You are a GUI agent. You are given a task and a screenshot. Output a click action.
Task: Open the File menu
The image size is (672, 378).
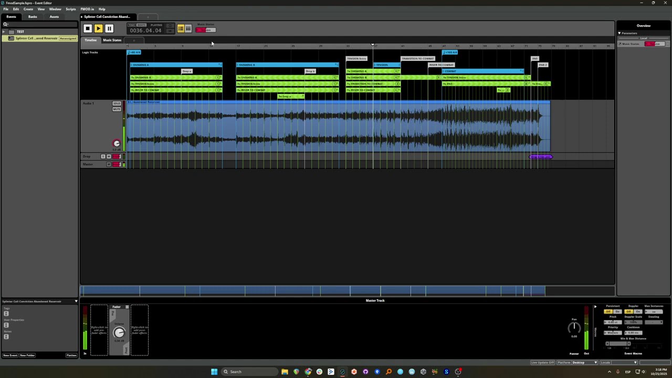tap(6, 9)
